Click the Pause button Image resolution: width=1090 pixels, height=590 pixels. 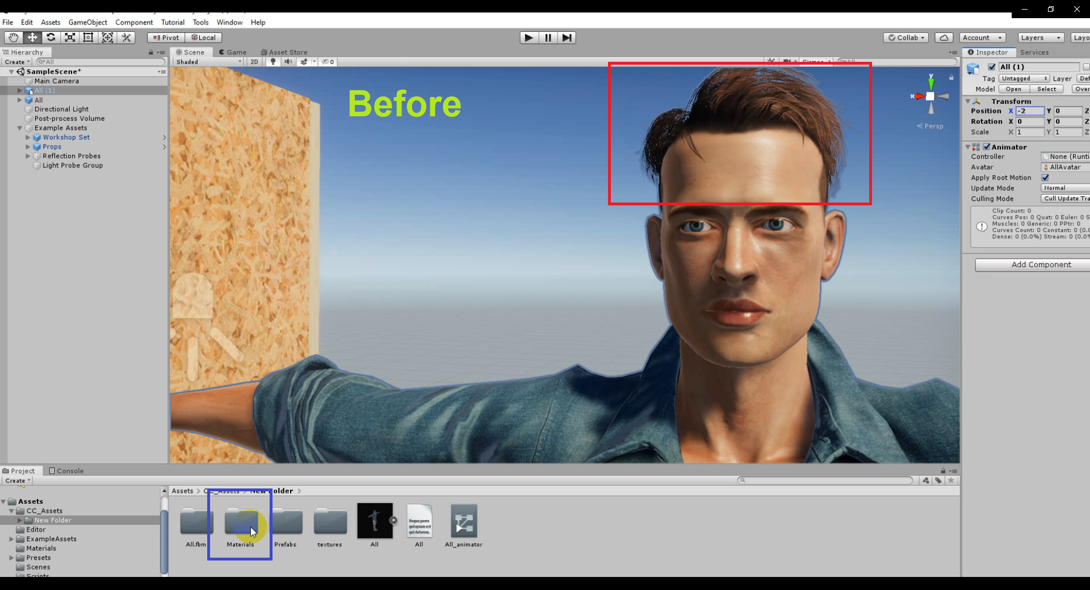tap(548, 37)
